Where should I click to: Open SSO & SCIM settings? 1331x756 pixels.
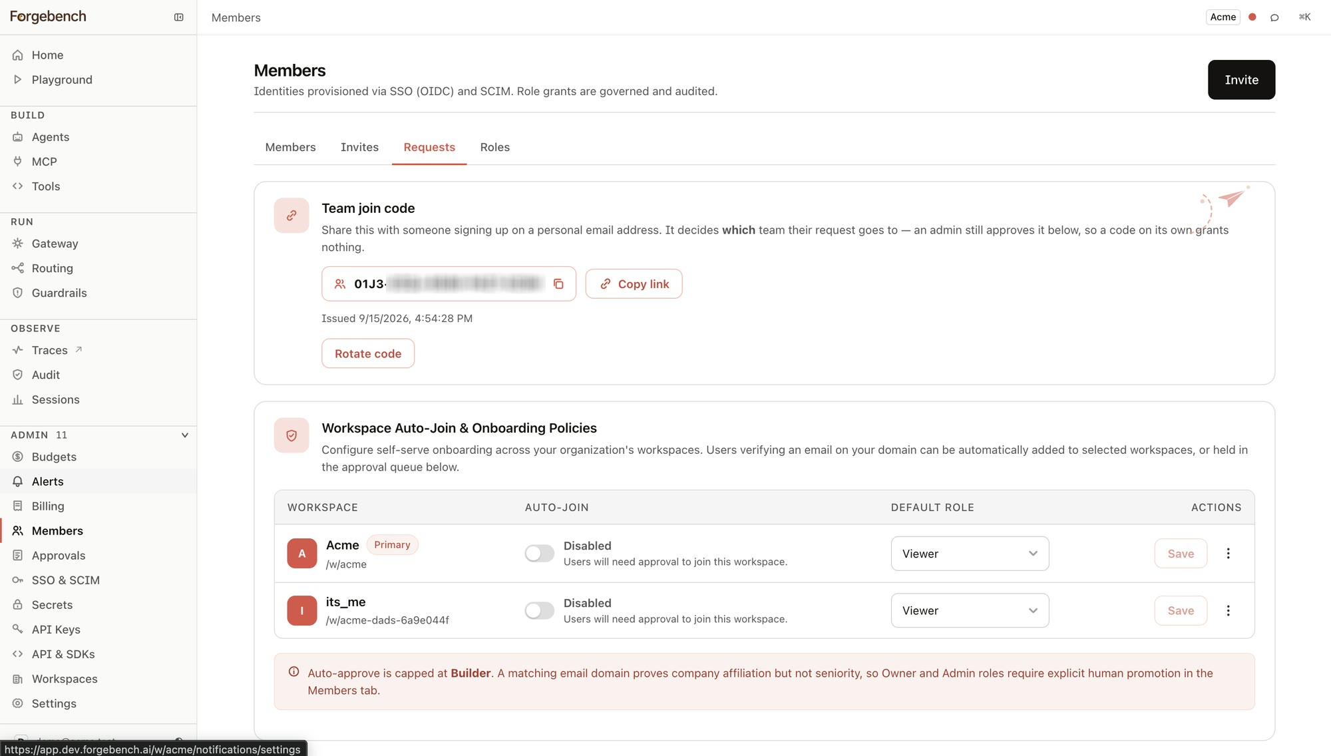98,580
